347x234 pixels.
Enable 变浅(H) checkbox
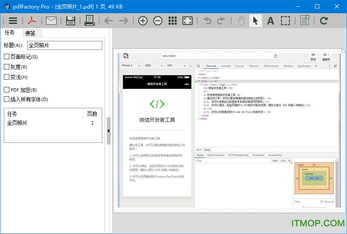tap(7, 77)
